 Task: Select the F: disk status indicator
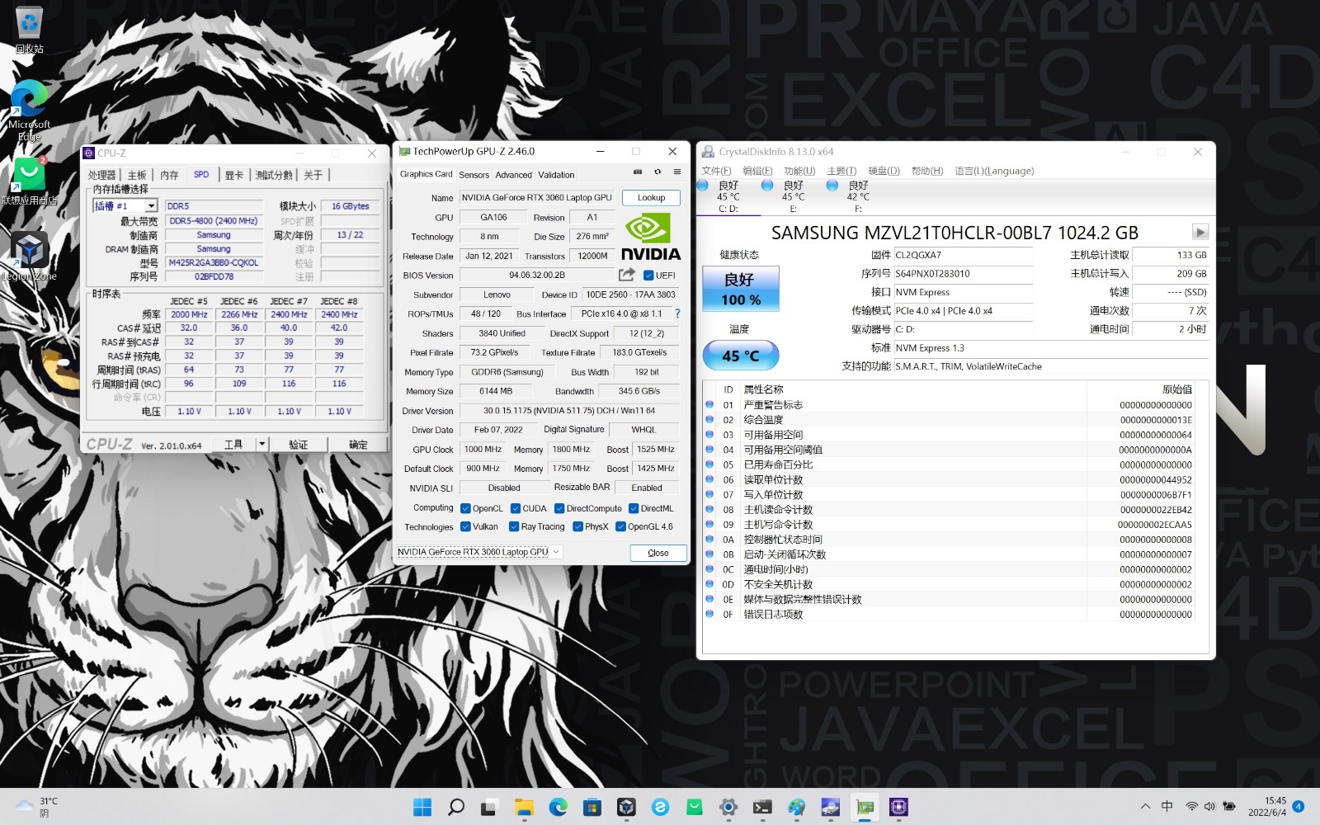(858, 196)
